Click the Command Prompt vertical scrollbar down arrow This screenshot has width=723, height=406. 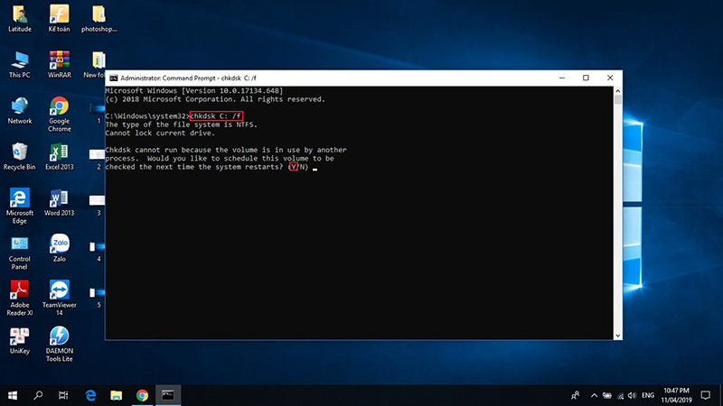(618, 337)
